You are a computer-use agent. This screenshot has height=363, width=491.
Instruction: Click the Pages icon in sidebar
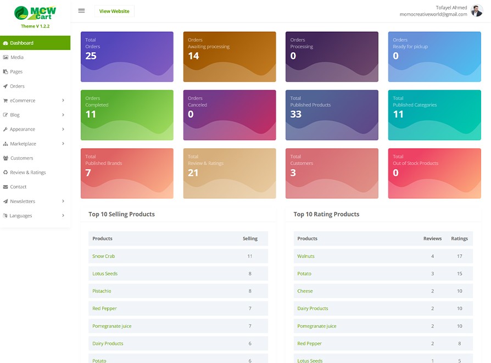[5, 72]
